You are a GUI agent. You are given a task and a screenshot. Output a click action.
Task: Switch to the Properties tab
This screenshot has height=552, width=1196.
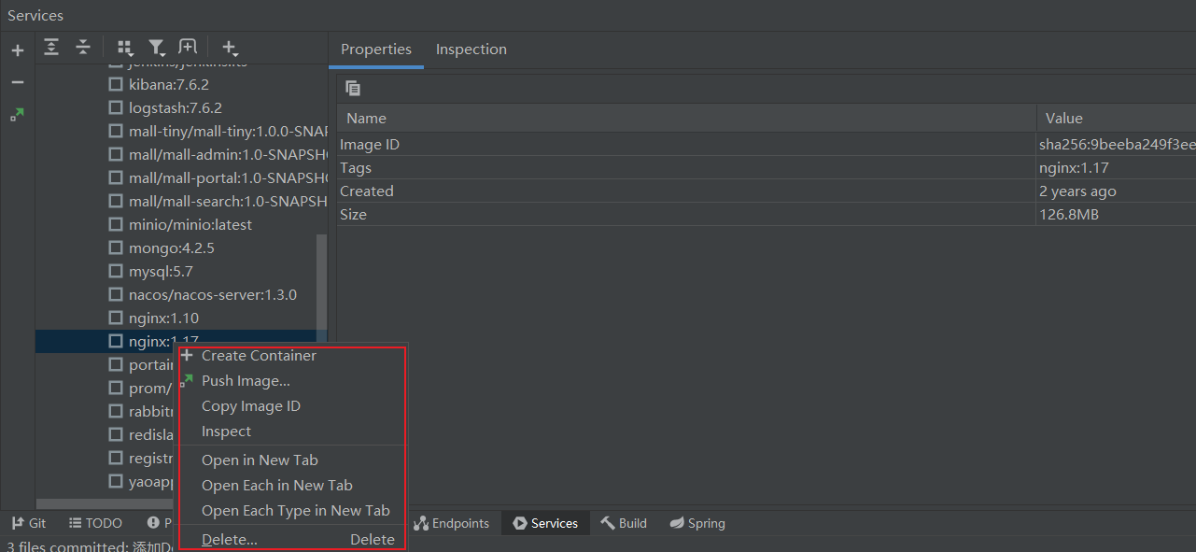376,50
